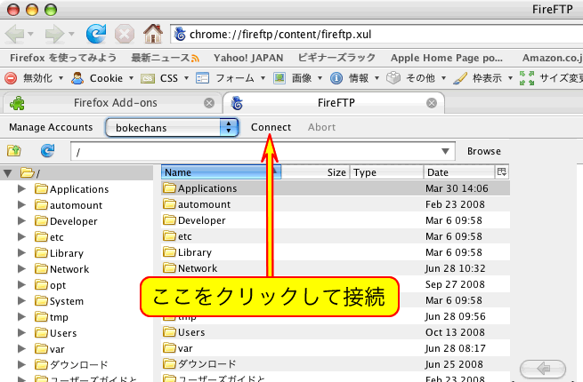Expand the Library tree folder
This screenshot has width=583, height=382.
21,252
